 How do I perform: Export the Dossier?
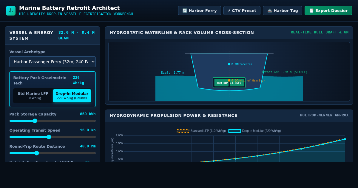click(328, 11)
